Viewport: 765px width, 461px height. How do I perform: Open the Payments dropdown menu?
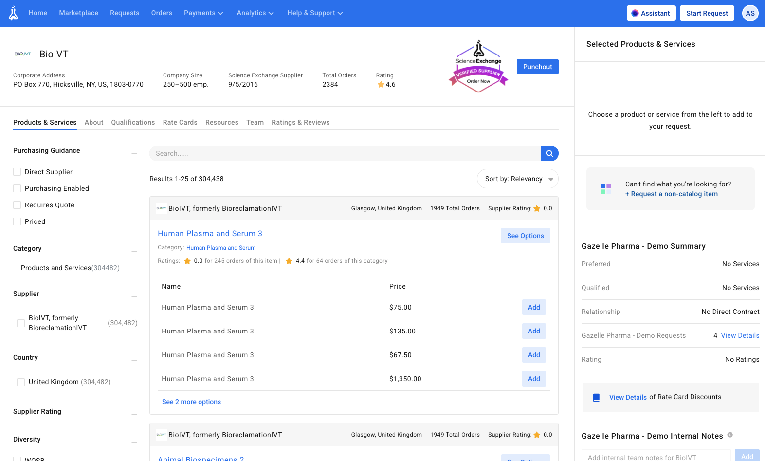point(203,13)
